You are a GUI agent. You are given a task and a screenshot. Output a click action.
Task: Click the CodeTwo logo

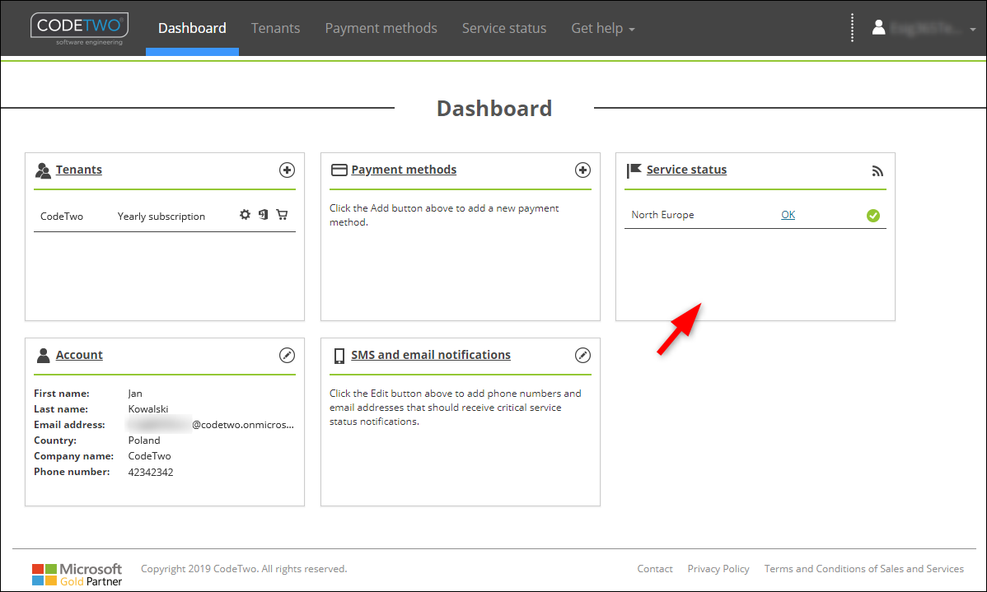[79, 28]
